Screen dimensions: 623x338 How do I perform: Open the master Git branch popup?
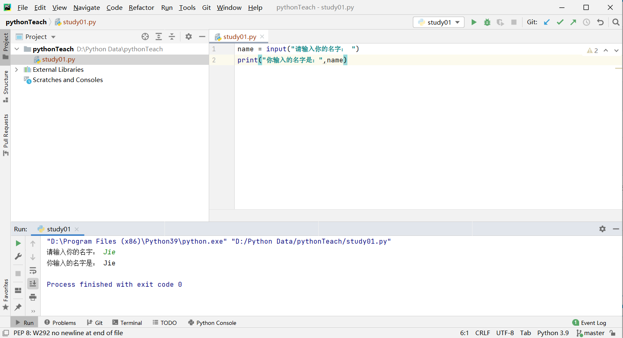coord(591,333)
